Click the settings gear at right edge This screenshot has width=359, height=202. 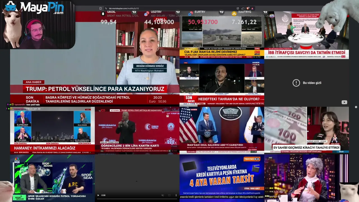356,107
